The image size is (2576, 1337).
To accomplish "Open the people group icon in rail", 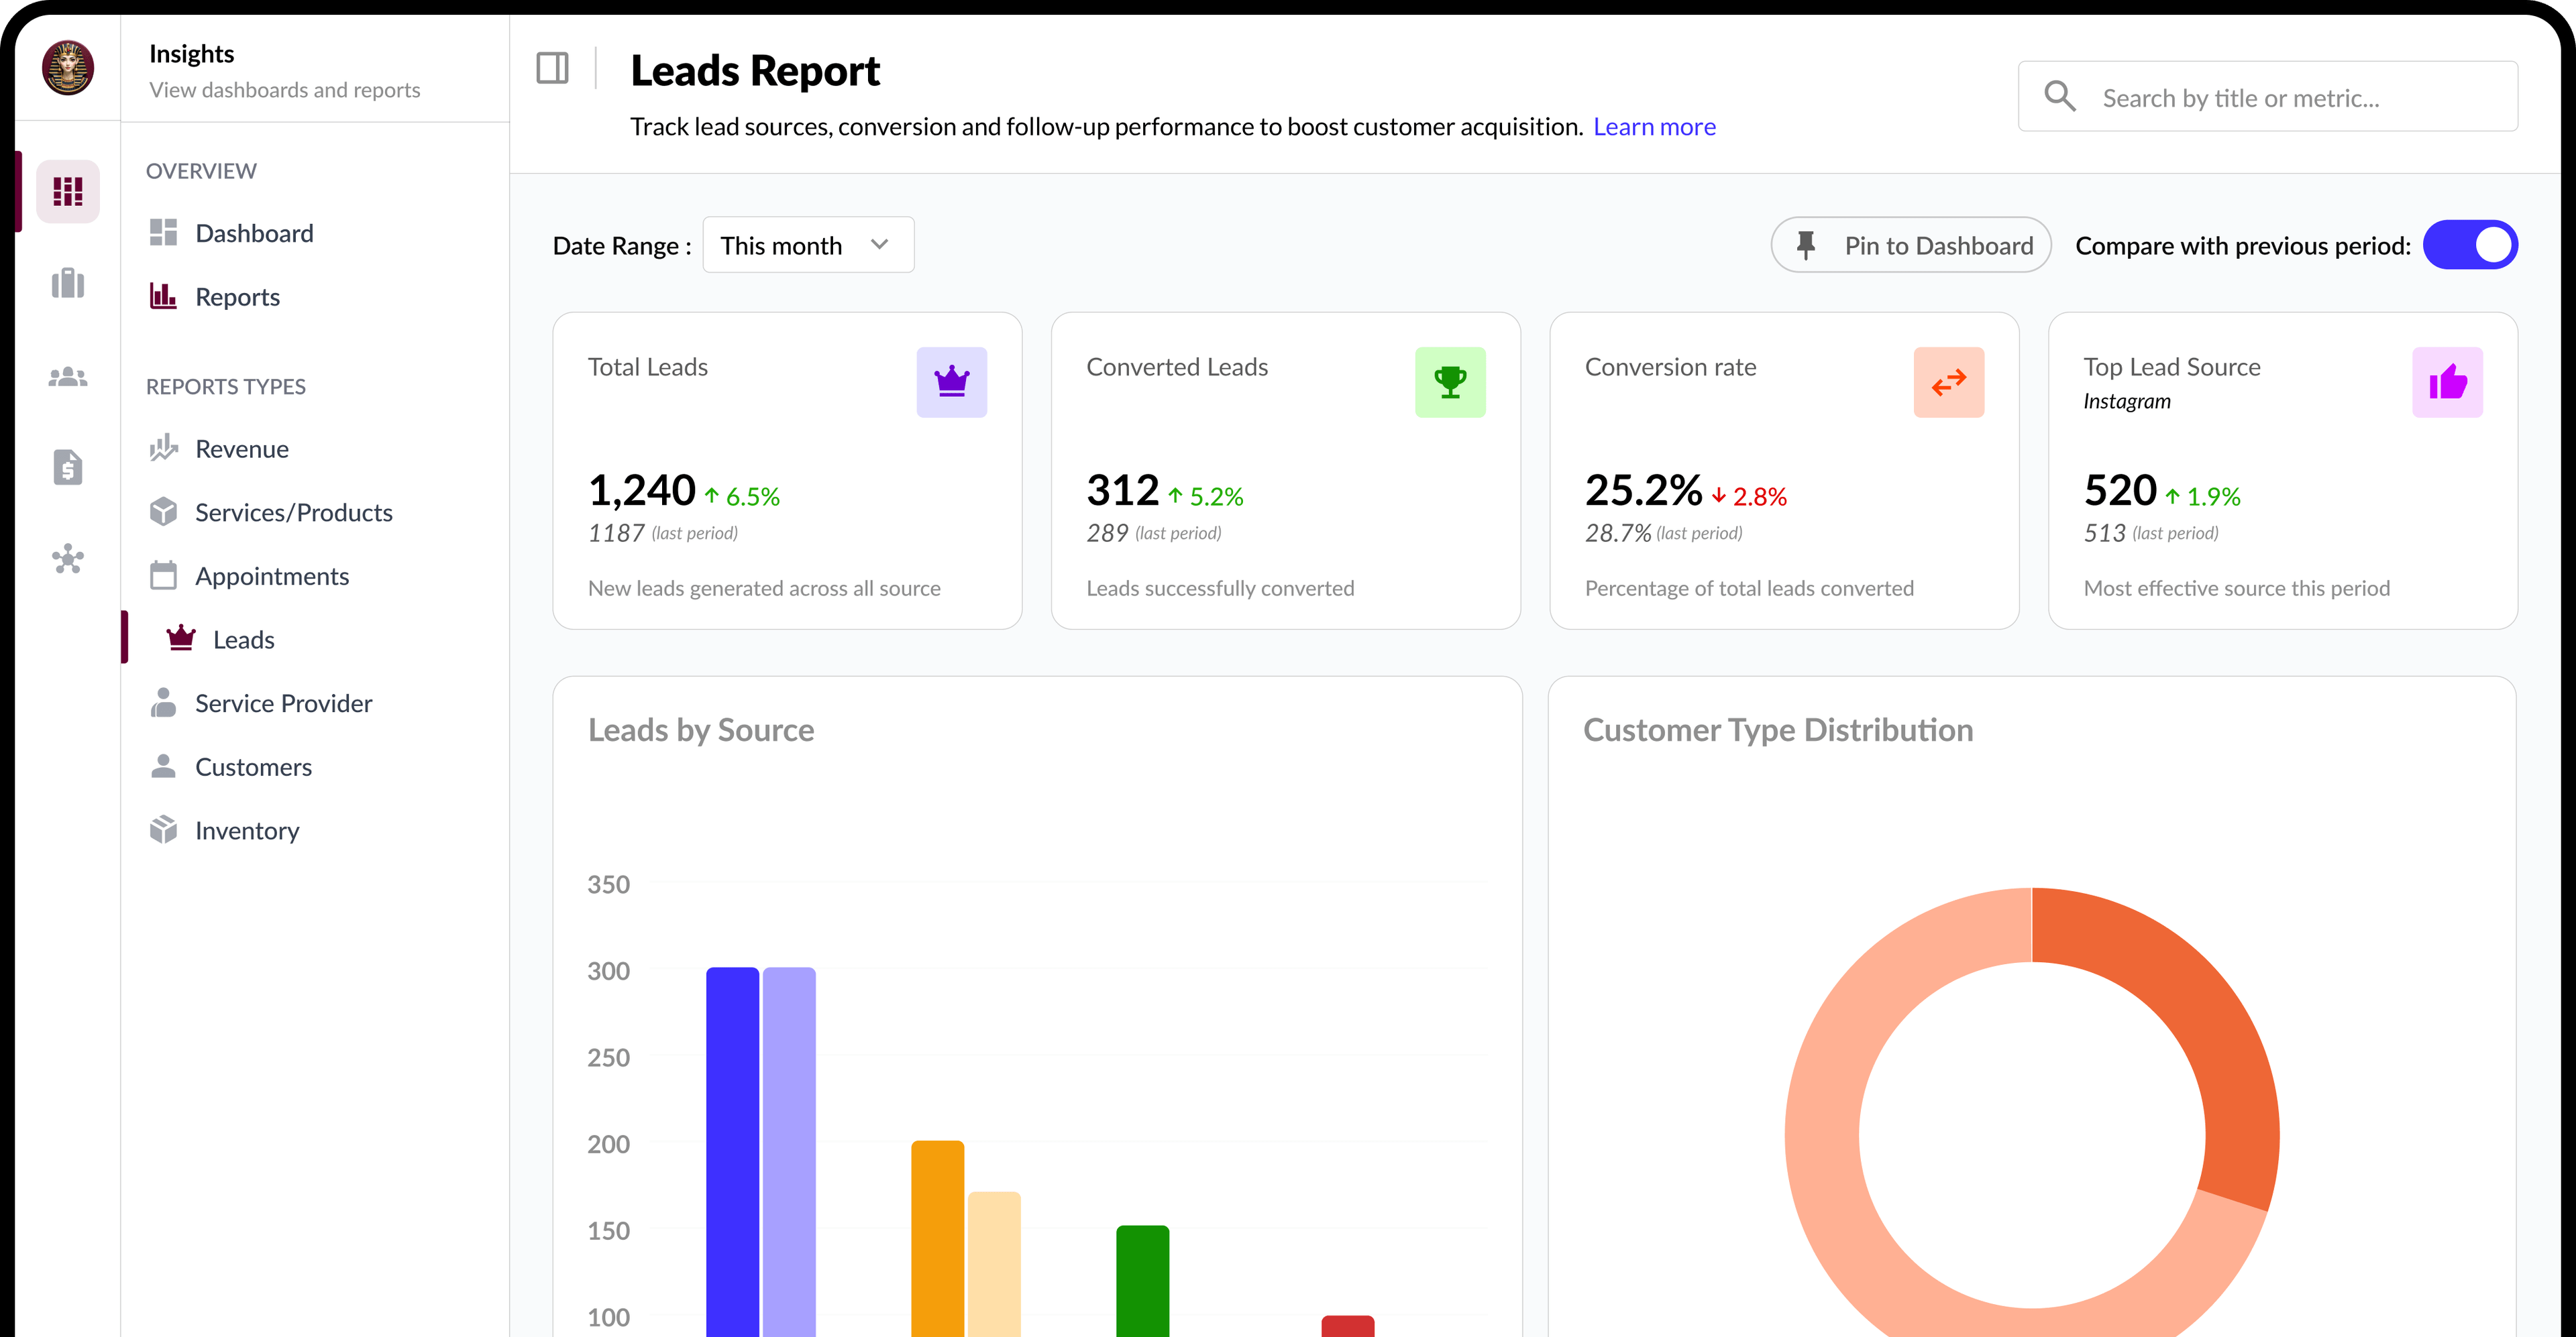I will (68, 377).
